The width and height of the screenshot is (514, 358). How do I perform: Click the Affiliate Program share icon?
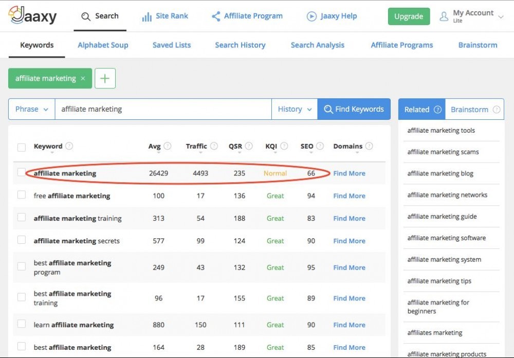pyautogui.click(x=216, y=16)
